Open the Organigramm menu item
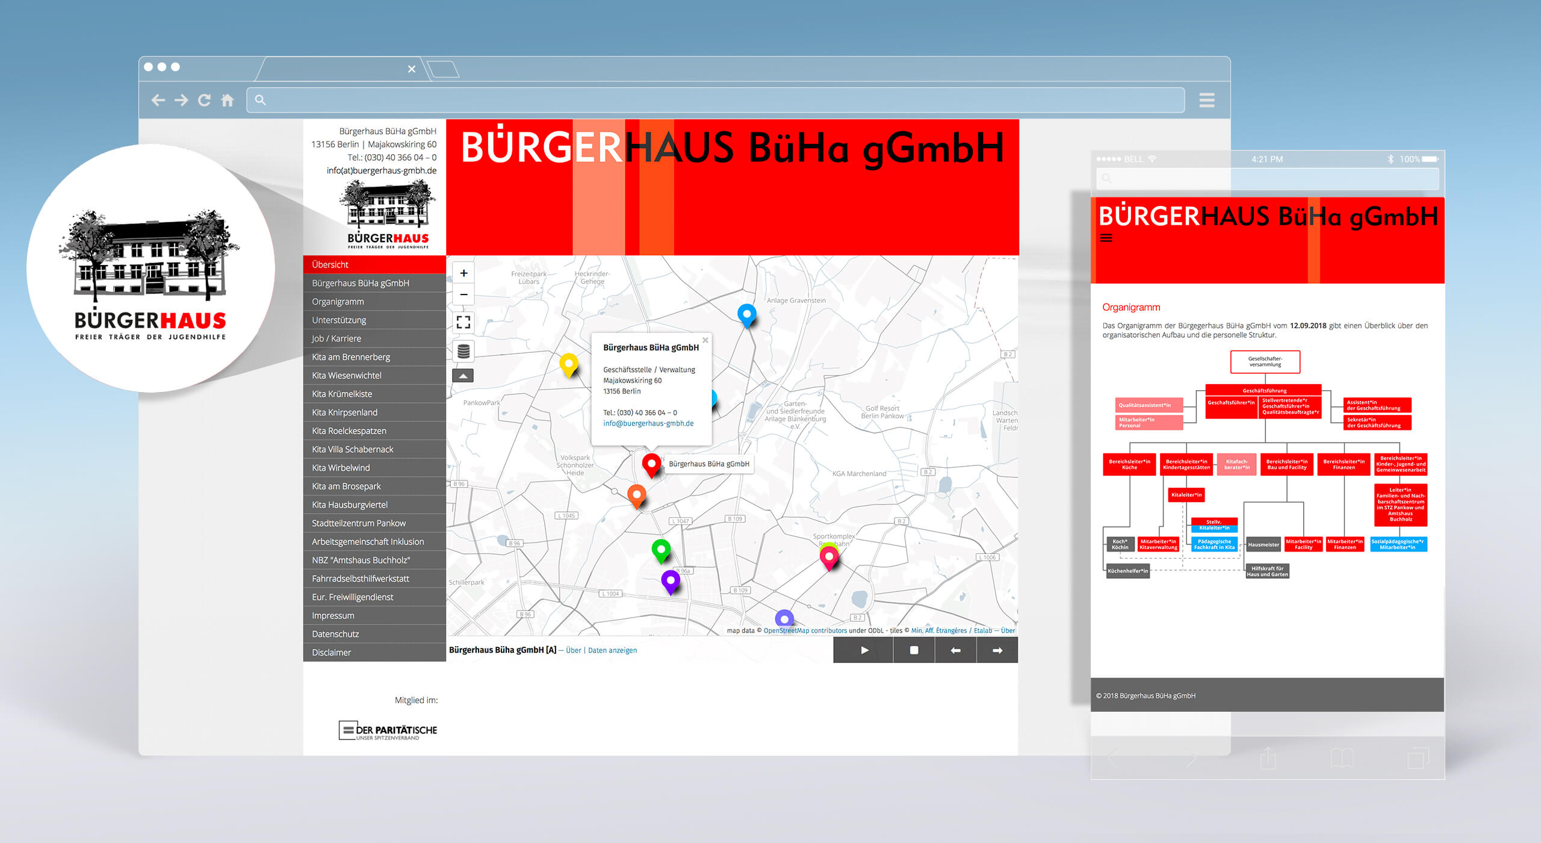The image size is (1541, 843). point(338,302)
